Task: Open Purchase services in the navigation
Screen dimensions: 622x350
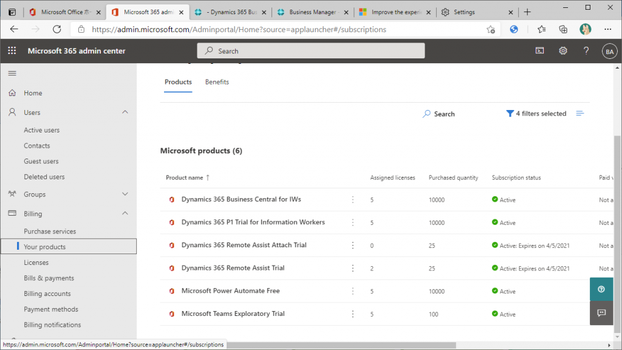Action: click(50, 232)
